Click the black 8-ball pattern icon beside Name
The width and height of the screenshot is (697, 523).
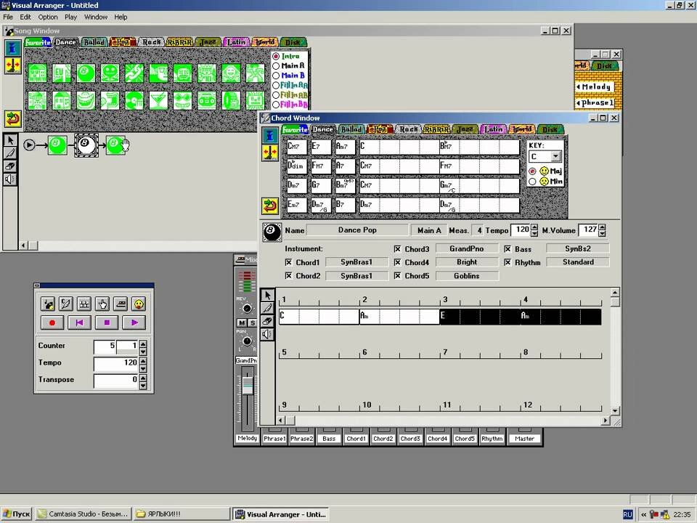[272, 232]
